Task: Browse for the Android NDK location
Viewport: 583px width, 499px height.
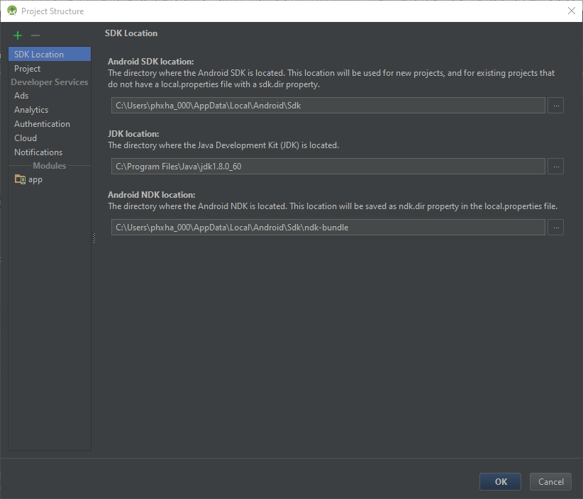Action: 556,228
